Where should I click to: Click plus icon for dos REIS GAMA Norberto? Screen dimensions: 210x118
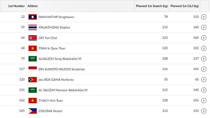[203, 80]
